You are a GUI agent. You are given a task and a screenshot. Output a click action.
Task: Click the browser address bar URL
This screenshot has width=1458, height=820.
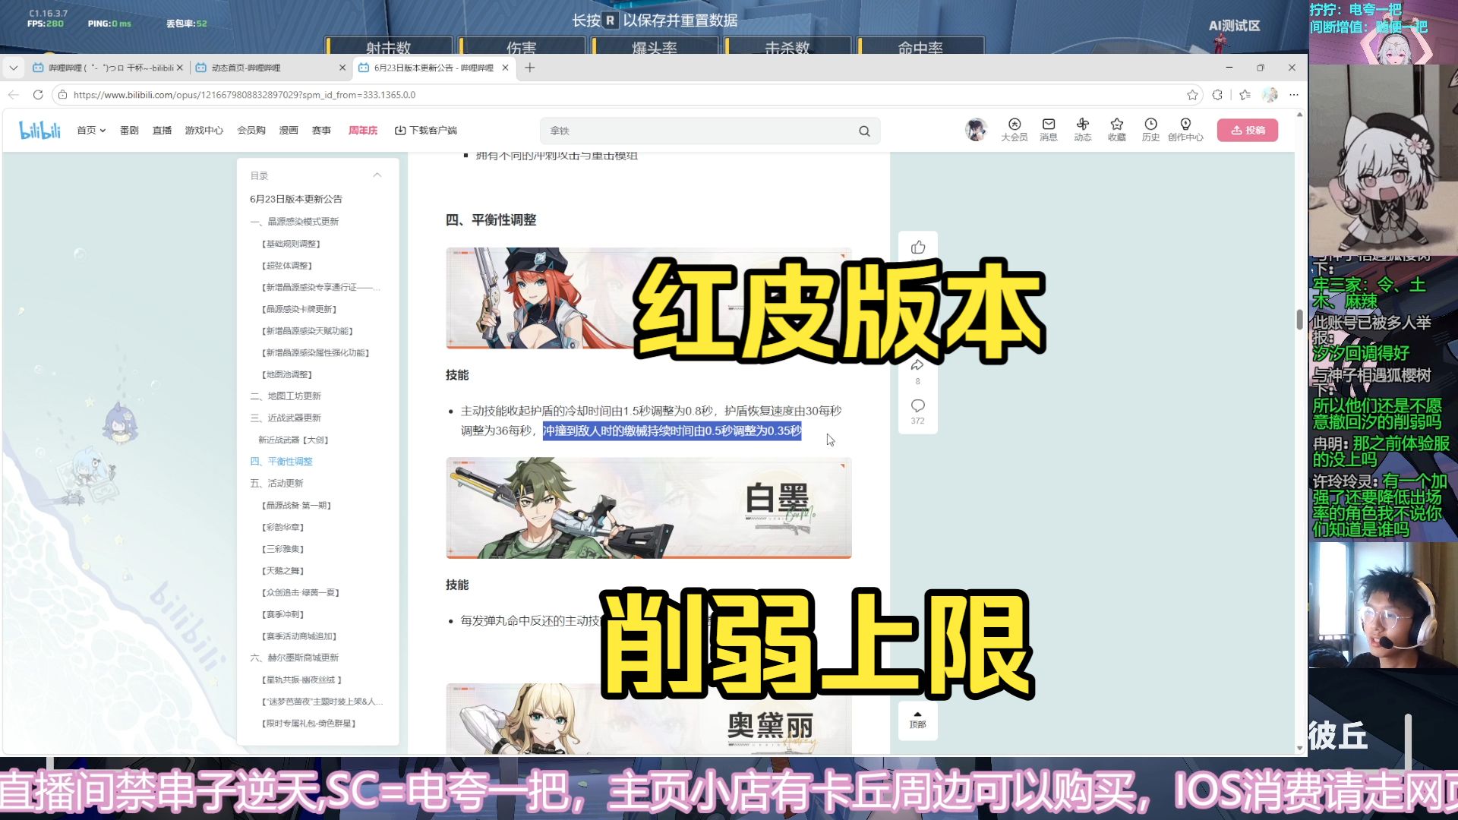(245, 95)
